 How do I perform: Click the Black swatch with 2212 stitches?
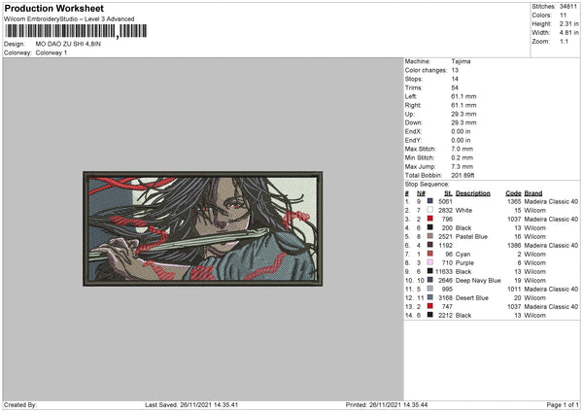coord(430,315)
